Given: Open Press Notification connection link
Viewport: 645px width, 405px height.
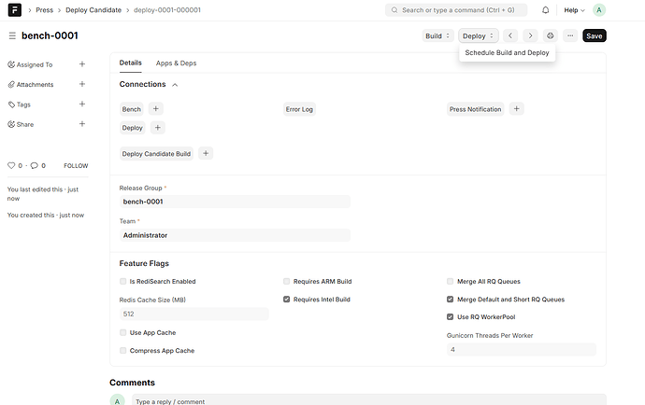Looking at the screenshot, I should click(x=475, y=109).
